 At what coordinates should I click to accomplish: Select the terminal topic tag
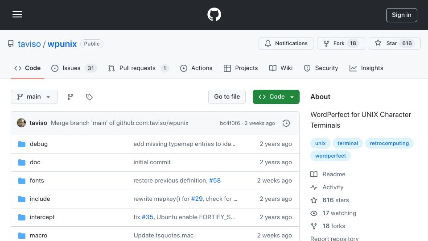pyautogui.click(x=347, y=143)
